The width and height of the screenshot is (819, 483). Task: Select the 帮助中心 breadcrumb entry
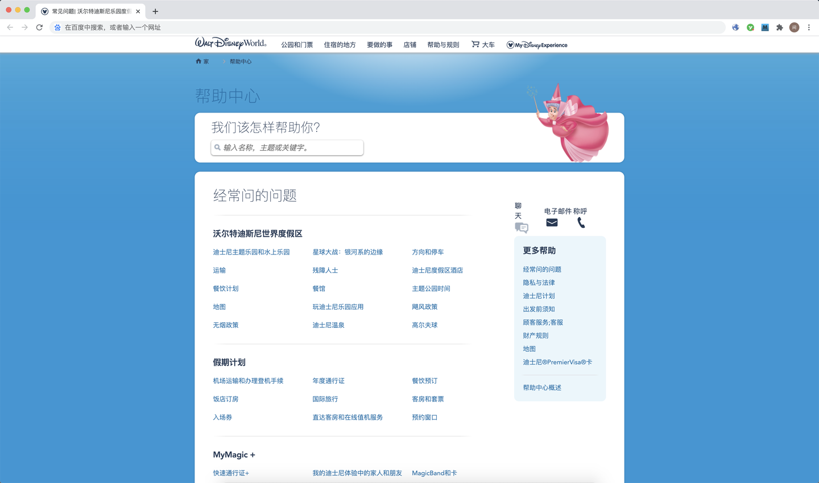(x=241, y=61)
